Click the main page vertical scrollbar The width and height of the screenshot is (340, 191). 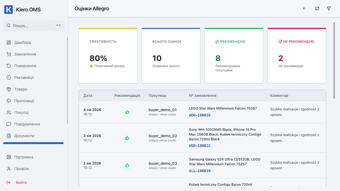click(x=334, y=60)
